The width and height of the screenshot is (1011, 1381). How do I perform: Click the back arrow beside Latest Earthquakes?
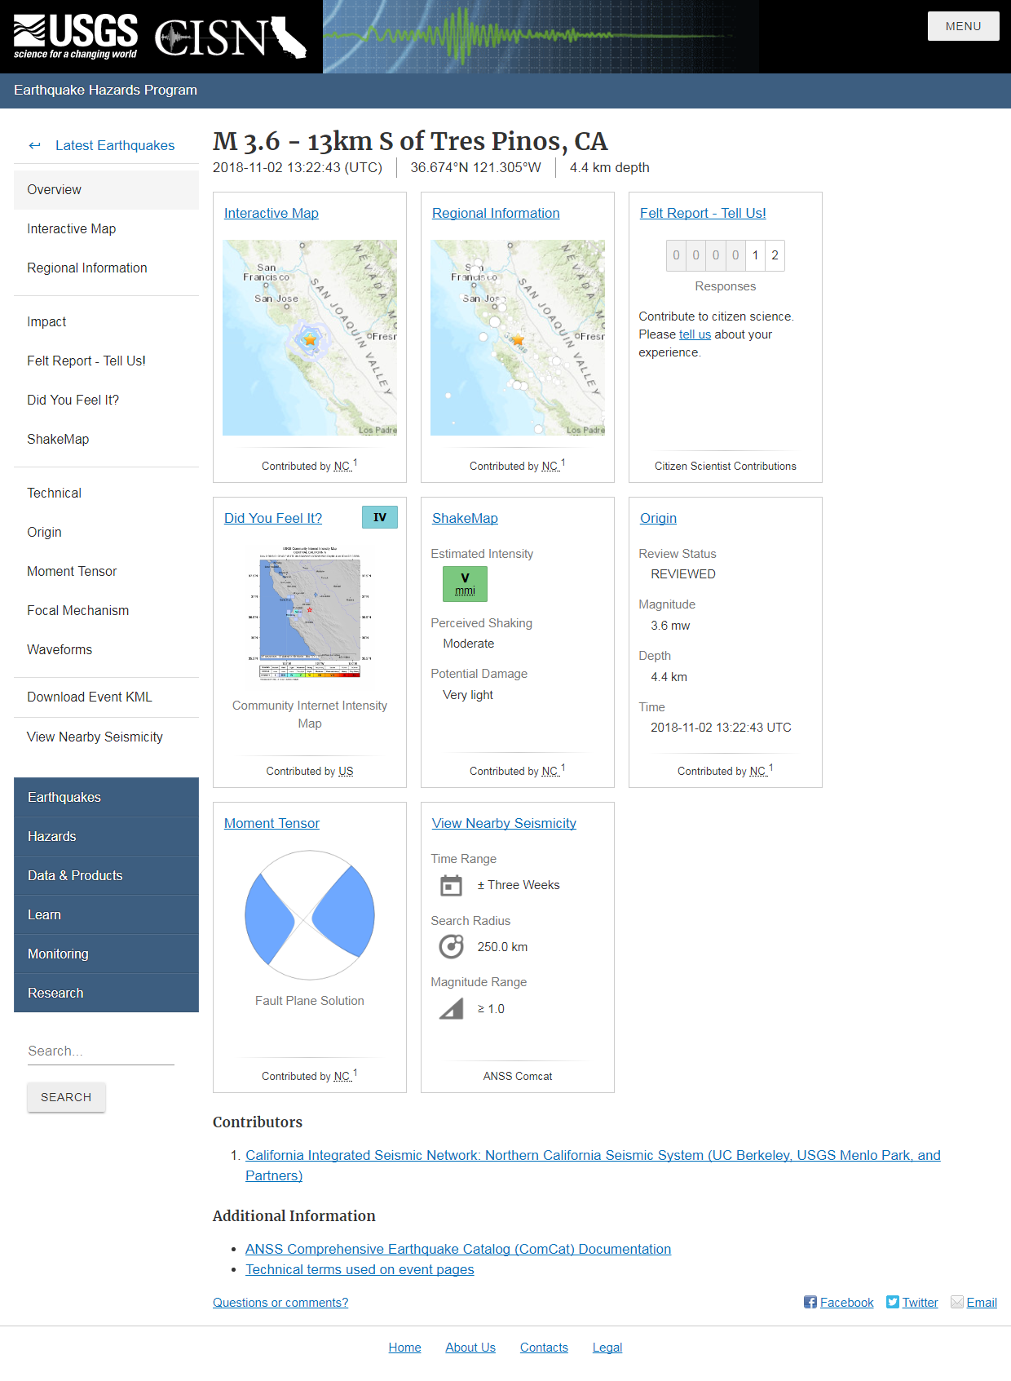coord(34,145)
